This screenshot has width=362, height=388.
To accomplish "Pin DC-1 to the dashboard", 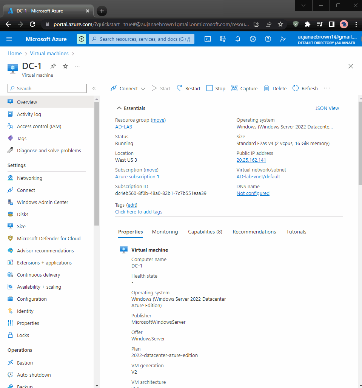I will coord(53,66).
